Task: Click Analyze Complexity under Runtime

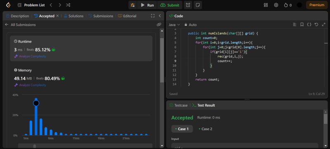Action: (x=30, y=56)
